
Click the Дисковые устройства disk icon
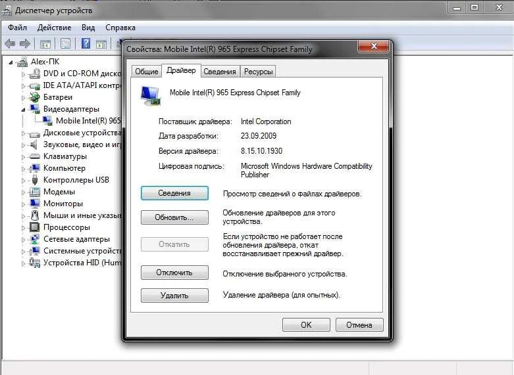coord(34,133)
